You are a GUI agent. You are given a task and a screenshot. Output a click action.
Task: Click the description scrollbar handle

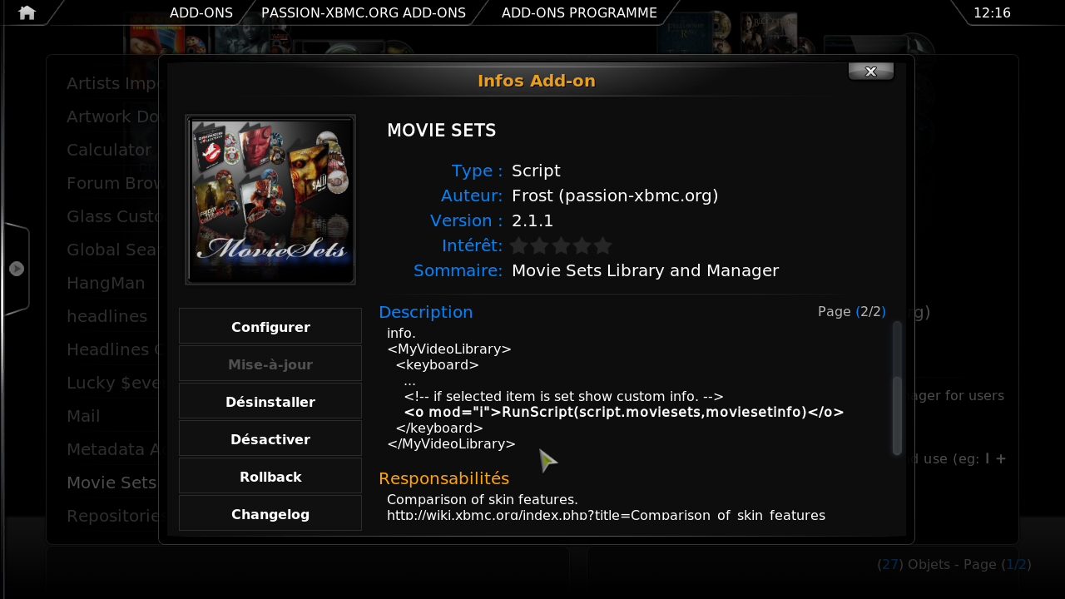(x=897, y=415)
